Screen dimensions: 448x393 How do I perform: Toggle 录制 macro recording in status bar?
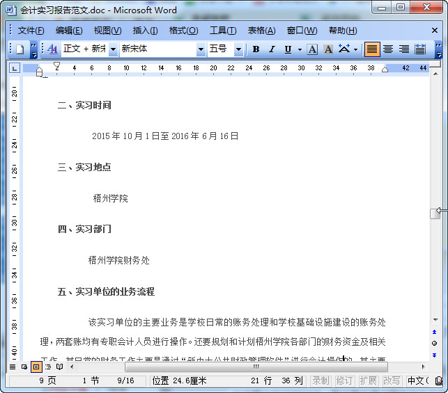tap(320, 380)
